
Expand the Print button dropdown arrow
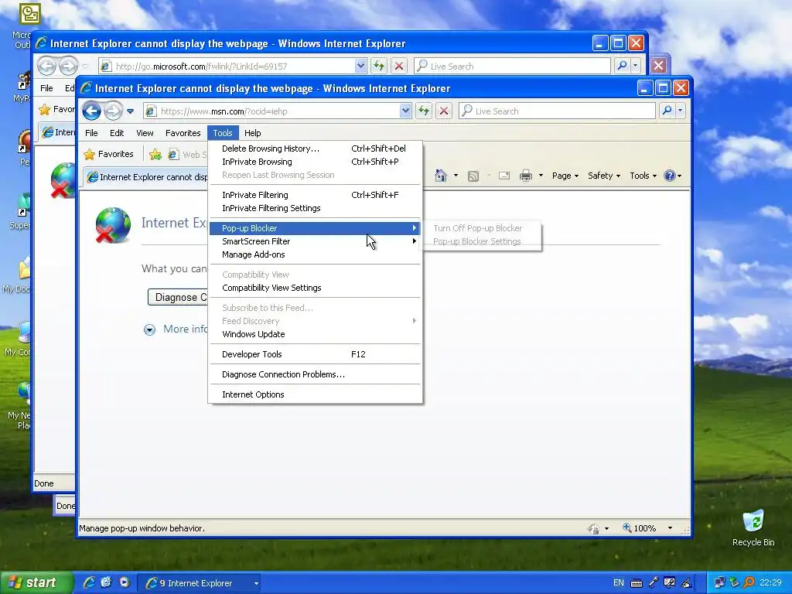point(541,176)
